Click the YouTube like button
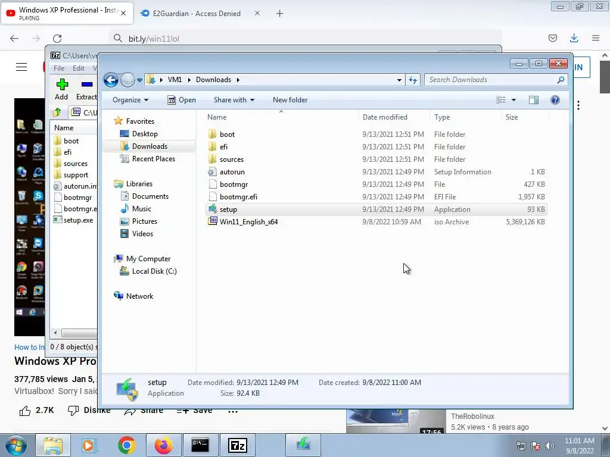The width and height of the screenshot is (610, 457). (x=37, y=411)
